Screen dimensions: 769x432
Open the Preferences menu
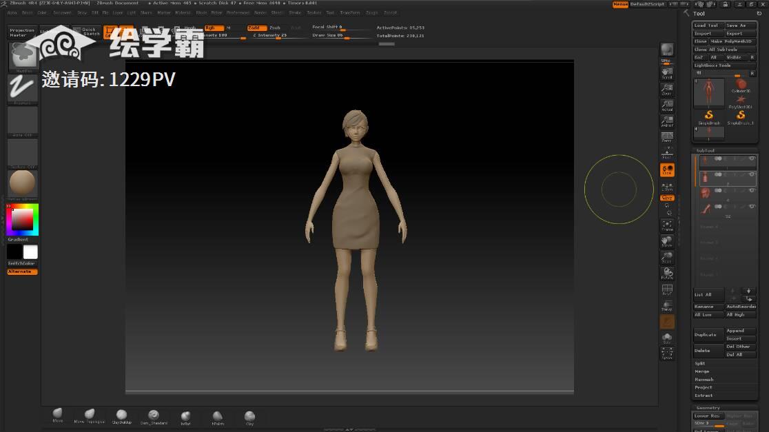pos(238,12)
